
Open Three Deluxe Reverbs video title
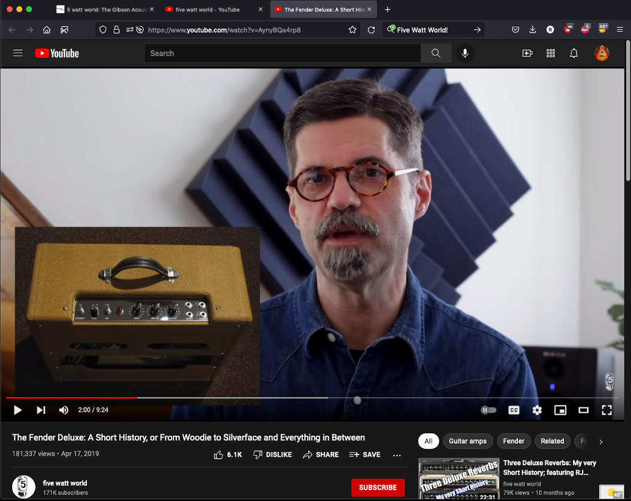(x=549, y=468)
